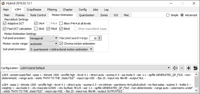Switch to the Misc sub-tab
200x94 pixels.
126,15
